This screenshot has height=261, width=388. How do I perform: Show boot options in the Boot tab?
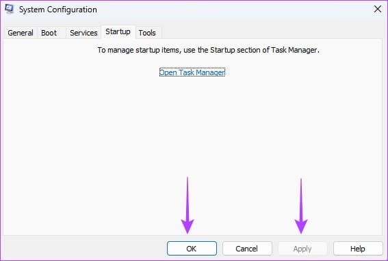[x=49, y=33]
